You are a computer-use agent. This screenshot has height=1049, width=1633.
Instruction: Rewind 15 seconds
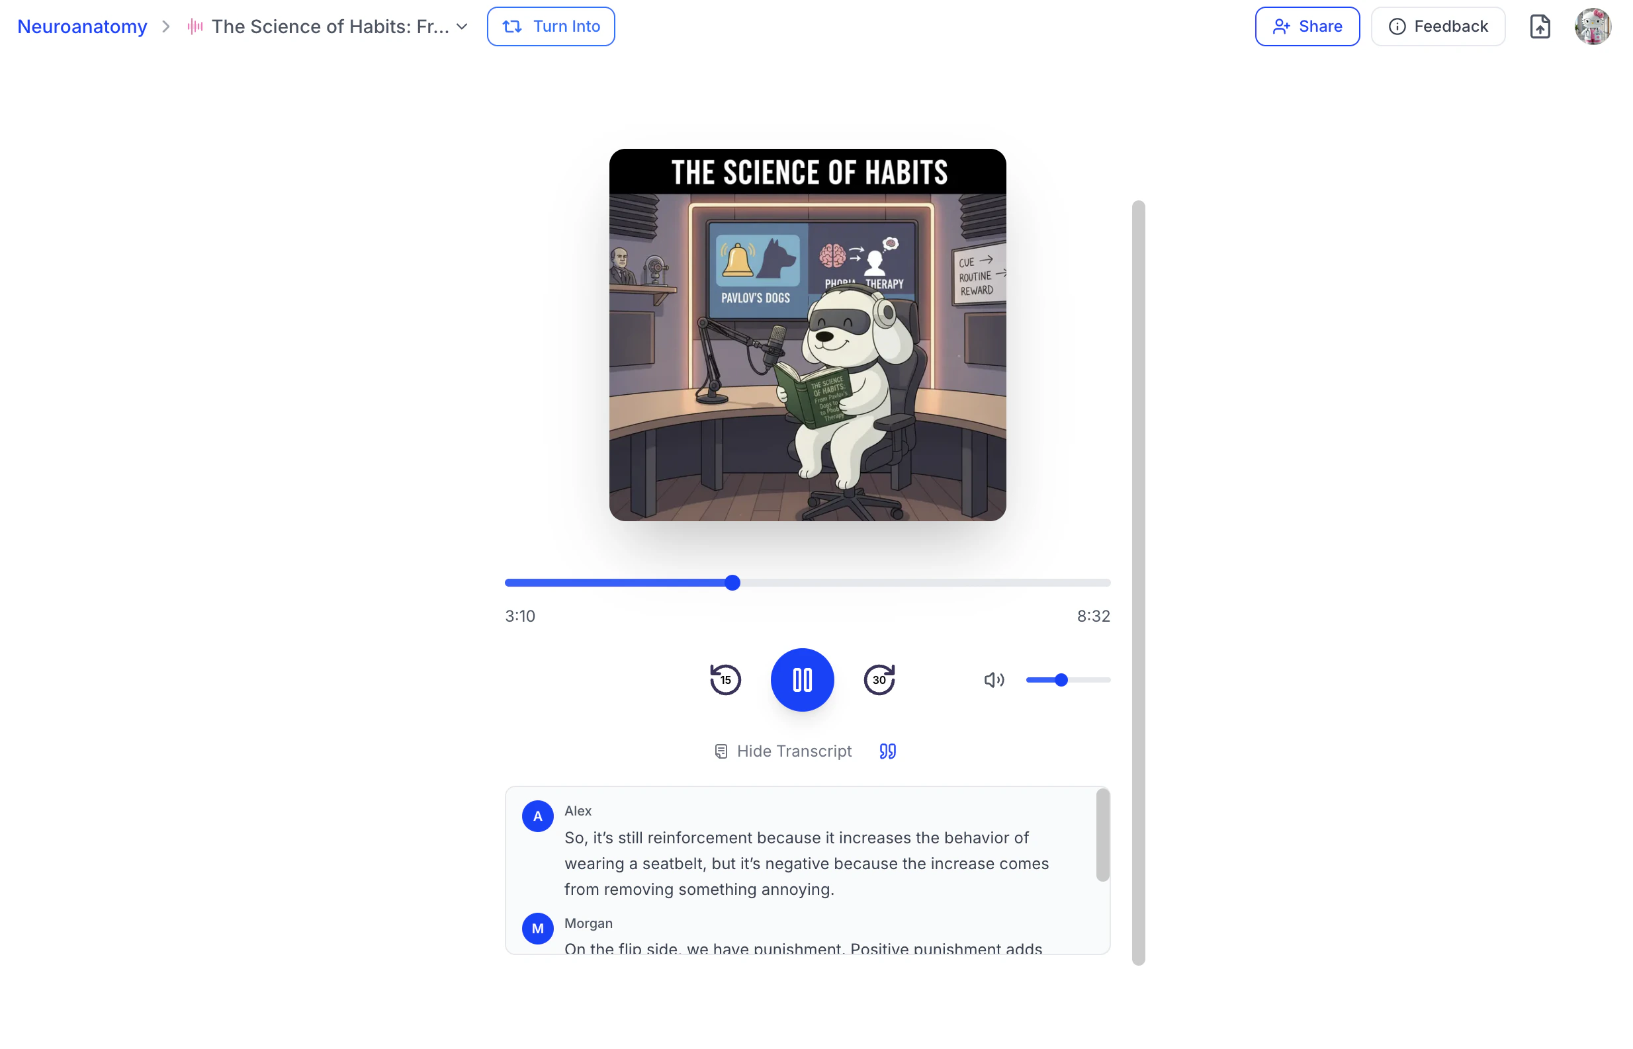pos(725,679)
